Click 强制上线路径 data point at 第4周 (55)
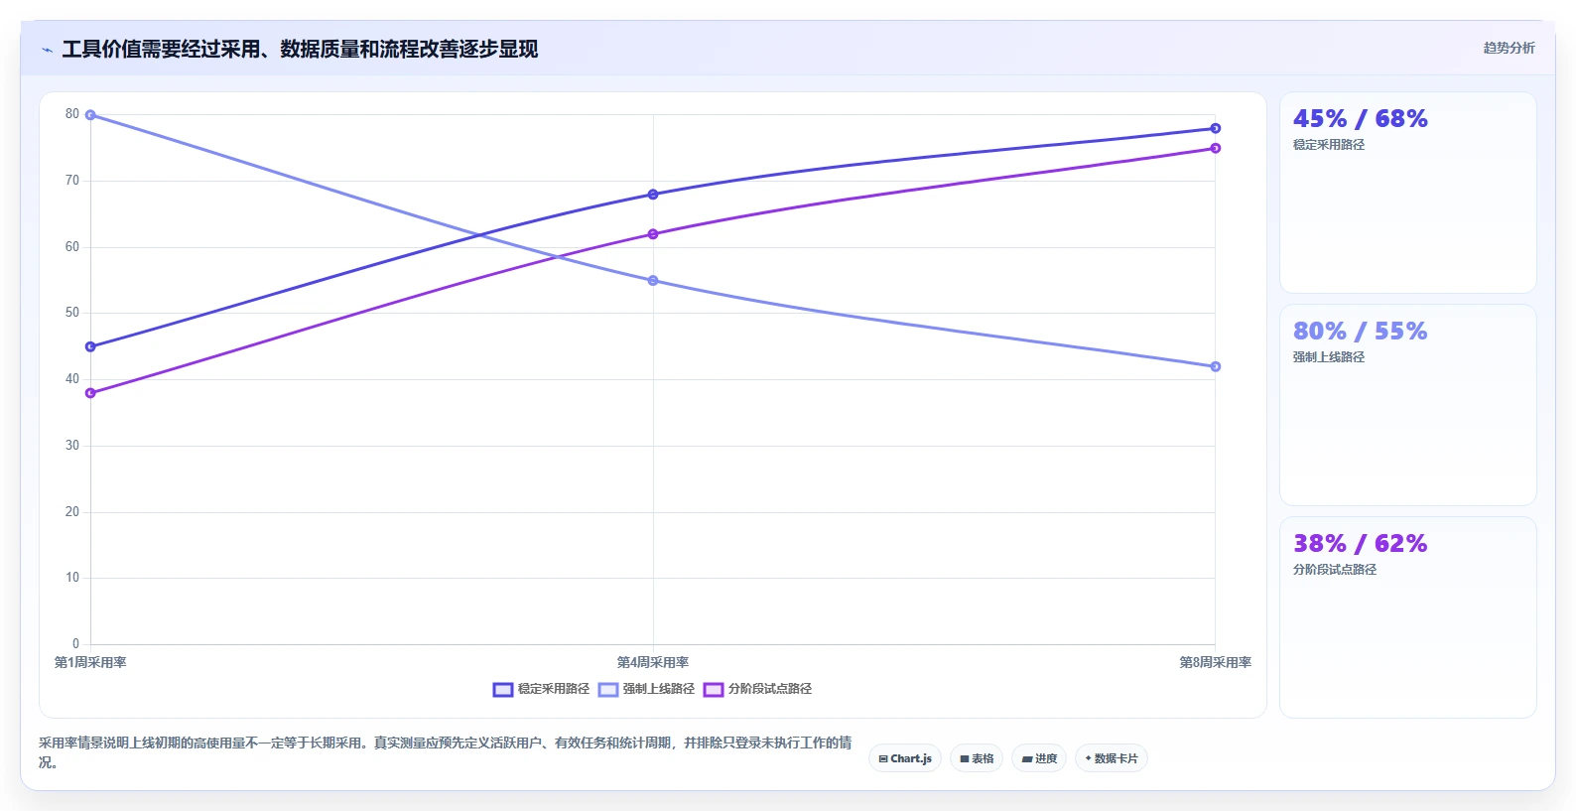The width and height of the screenshot is (1576, 811). [x=653, y=281]
